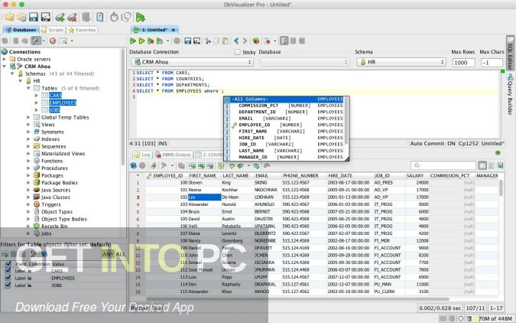This screenshot has height=323, width=516.
Task: Click the stopwatch monitor icon in main toolbar
Action: tap(114, 17)
